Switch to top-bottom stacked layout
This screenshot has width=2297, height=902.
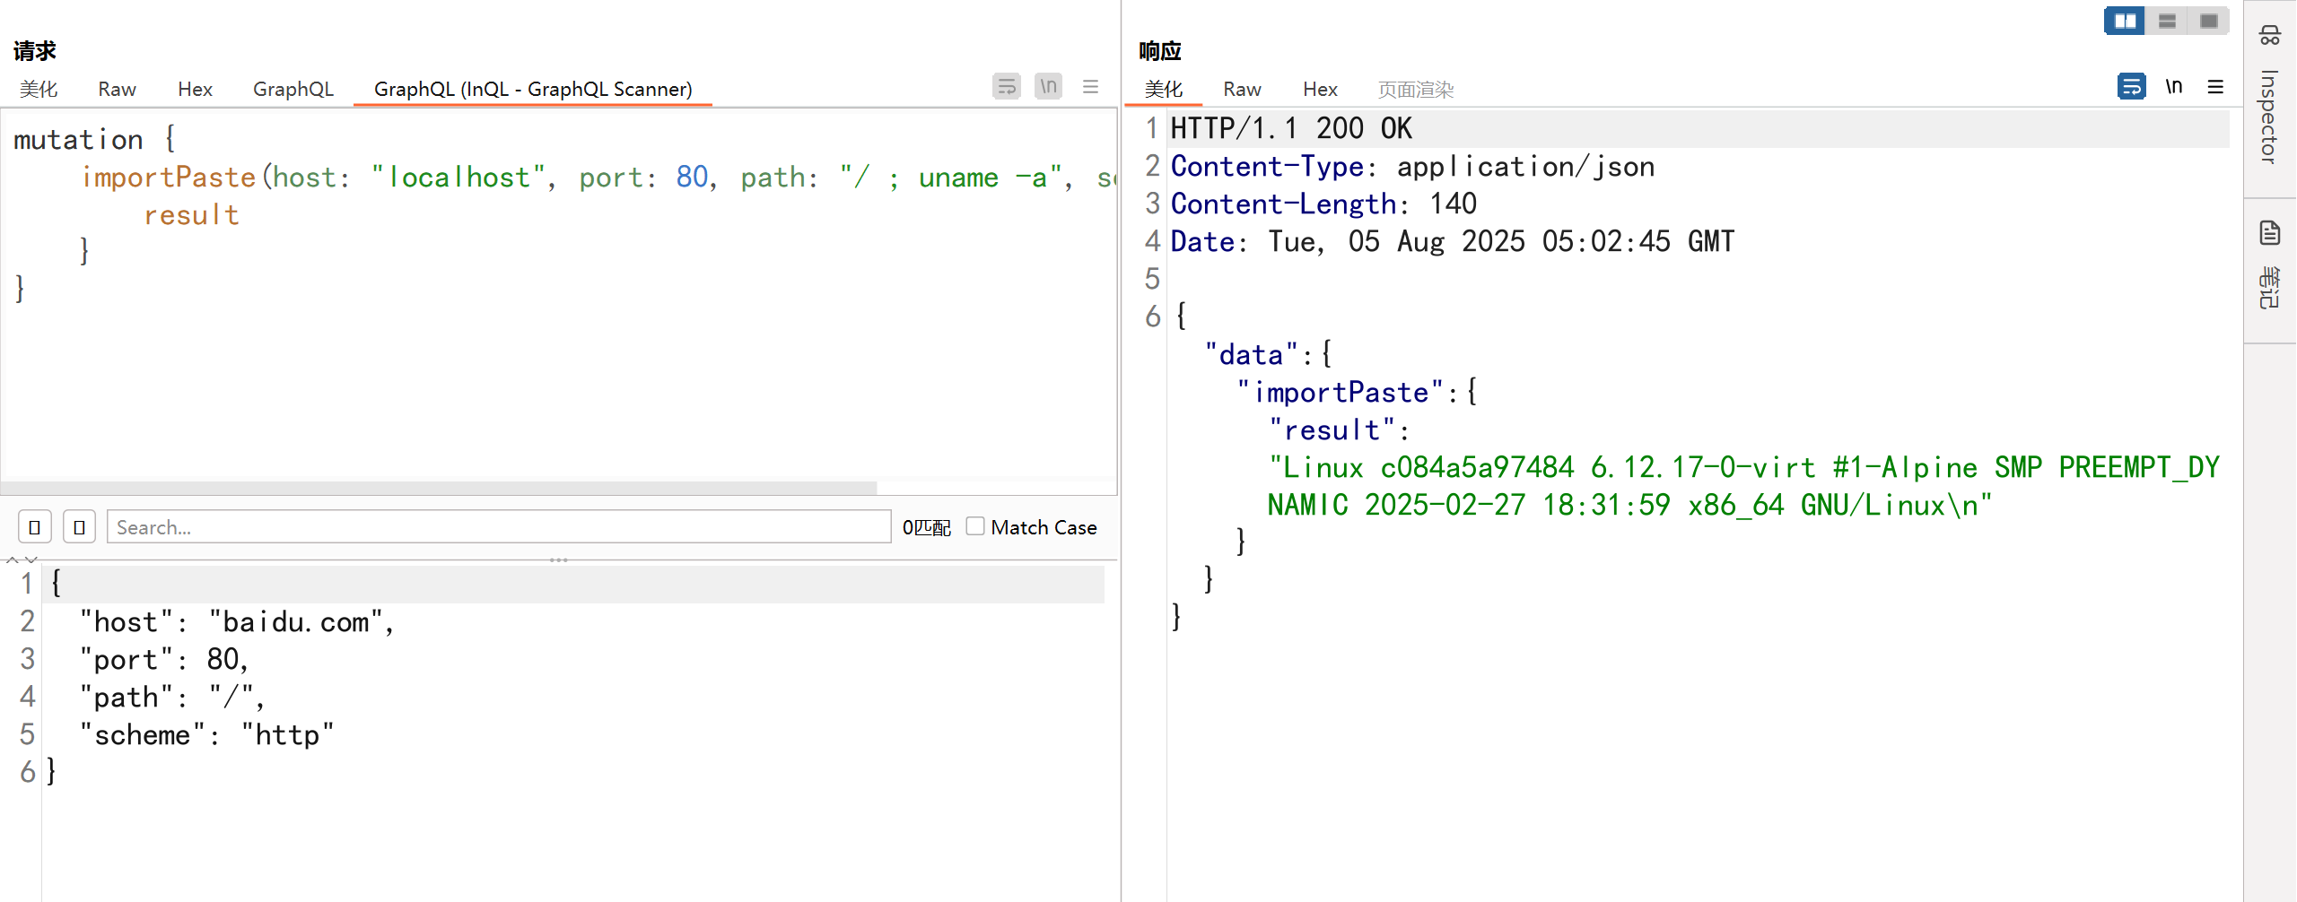[2167, 21]
